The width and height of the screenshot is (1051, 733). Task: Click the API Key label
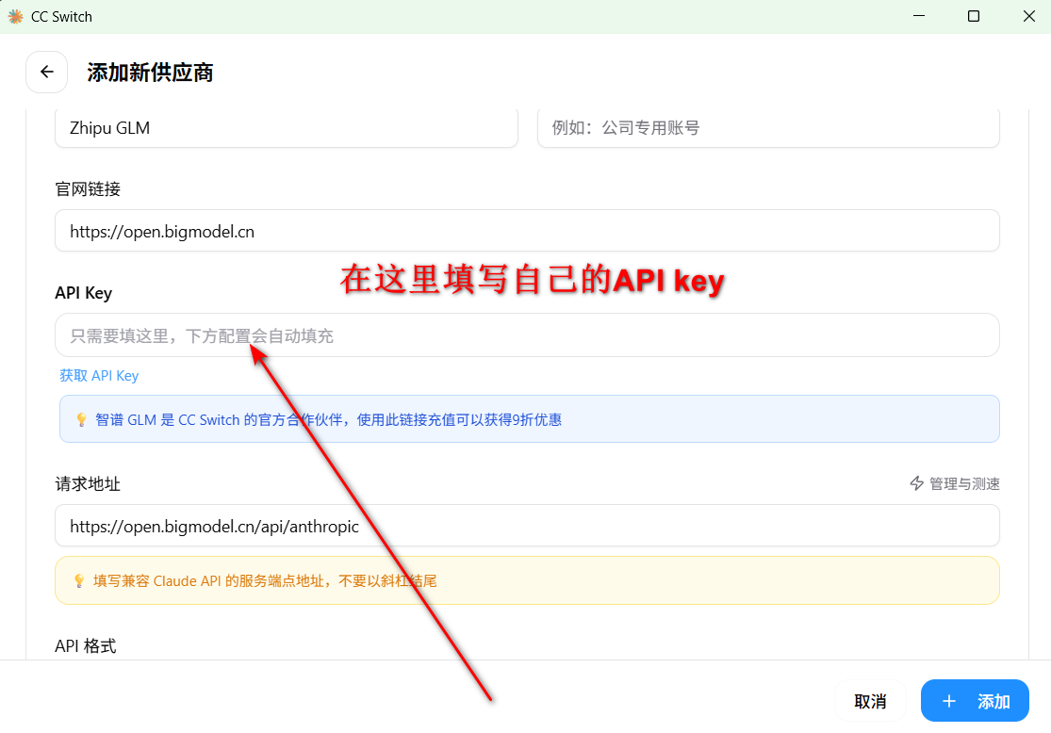pos(84,293)
